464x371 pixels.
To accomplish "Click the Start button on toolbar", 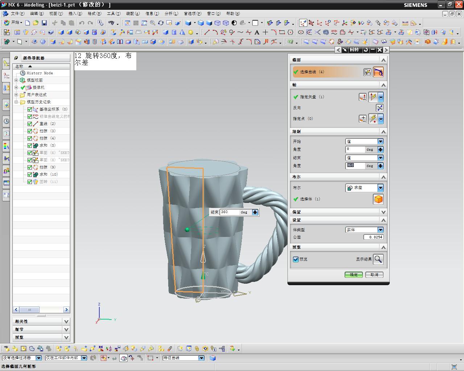I will [x=13, y=22].
